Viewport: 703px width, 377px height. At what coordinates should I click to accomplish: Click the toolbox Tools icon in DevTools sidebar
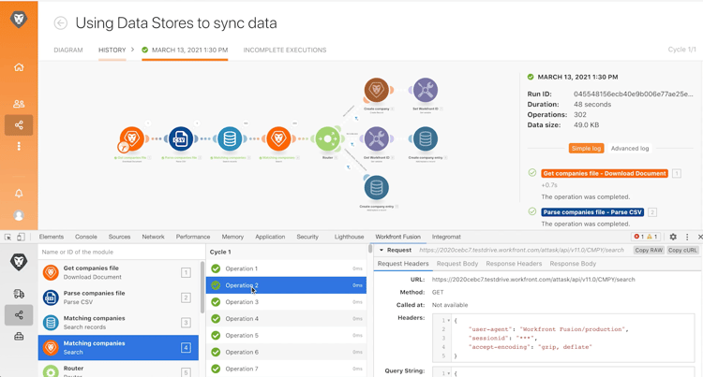point(19,336)
